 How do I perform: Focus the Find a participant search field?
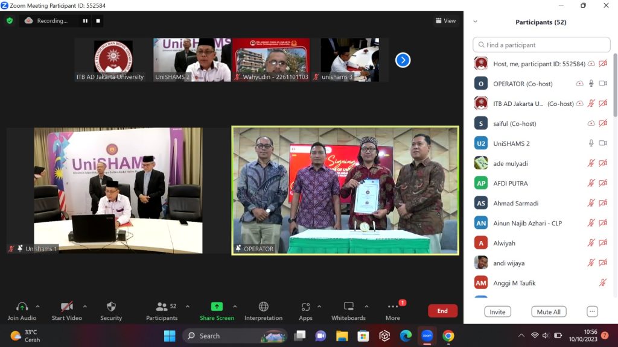541,45
